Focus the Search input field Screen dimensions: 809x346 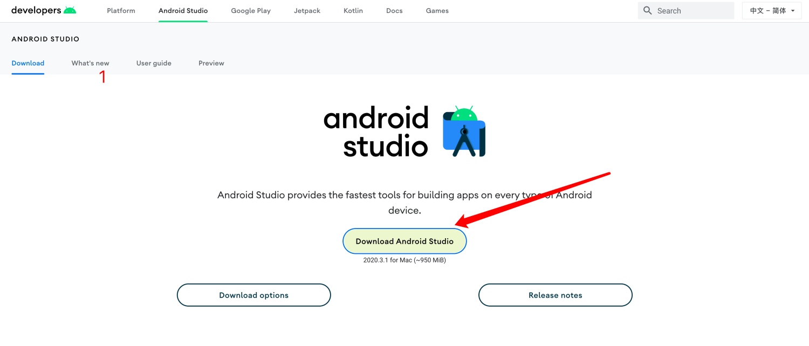(x=686, y=11)
